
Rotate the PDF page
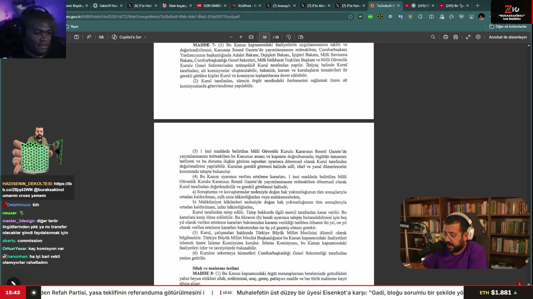click(x=288, y=37)
